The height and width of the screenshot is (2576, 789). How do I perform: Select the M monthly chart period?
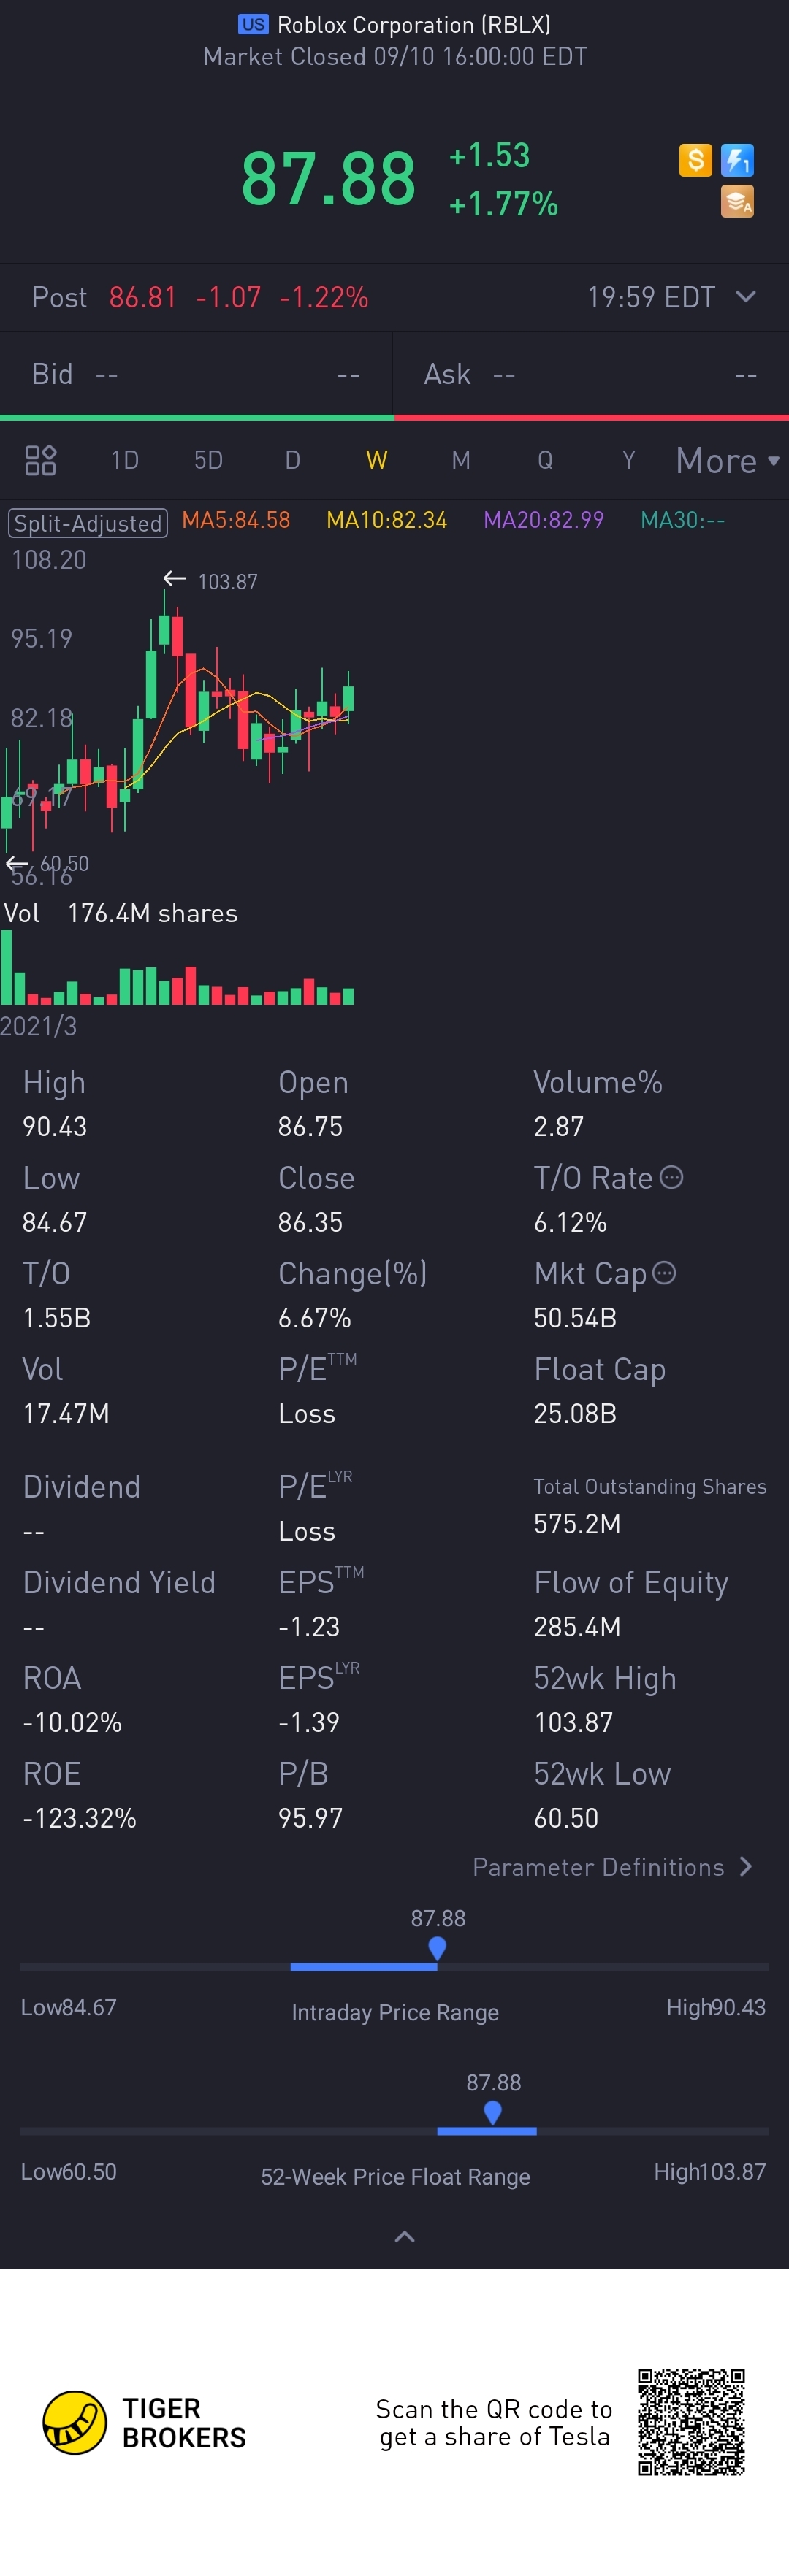461,460
